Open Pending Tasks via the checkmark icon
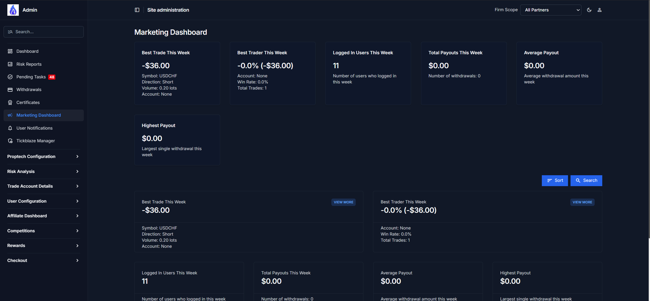Screen dimensions: 650x301 10,77
